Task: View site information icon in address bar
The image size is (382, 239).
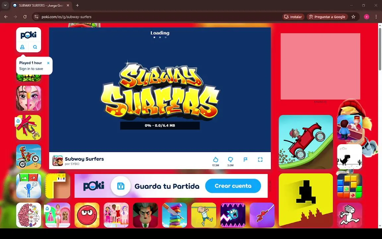Action: (x=36, y=17)
